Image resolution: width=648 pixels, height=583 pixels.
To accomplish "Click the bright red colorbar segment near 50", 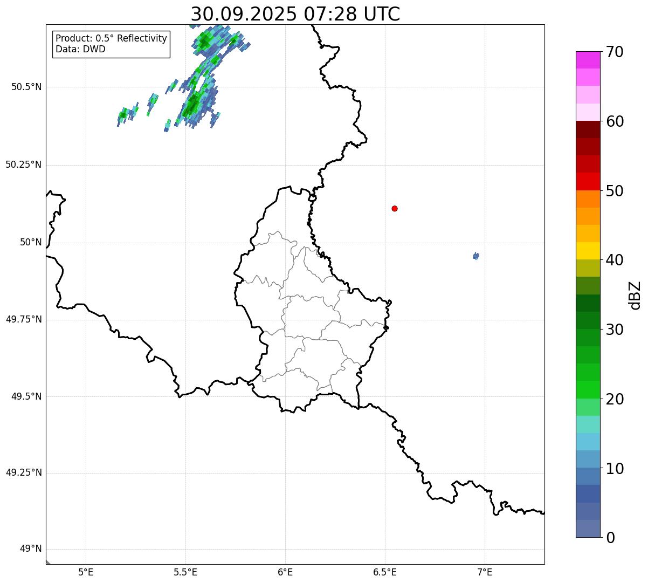I will 588,181.
